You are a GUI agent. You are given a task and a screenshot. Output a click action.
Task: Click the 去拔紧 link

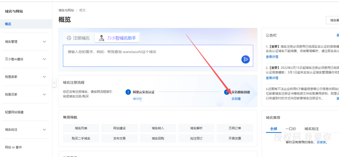[321, 143]
